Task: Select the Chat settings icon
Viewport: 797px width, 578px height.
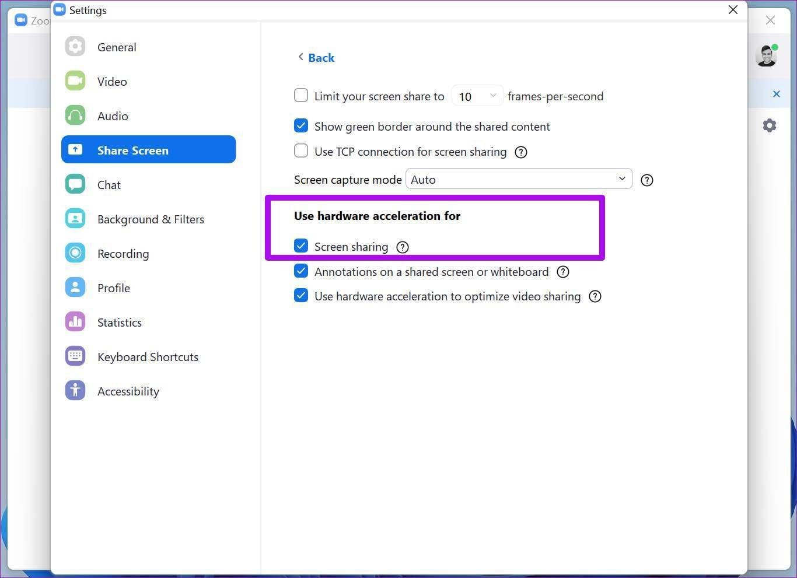Action: tap(75, 184)
